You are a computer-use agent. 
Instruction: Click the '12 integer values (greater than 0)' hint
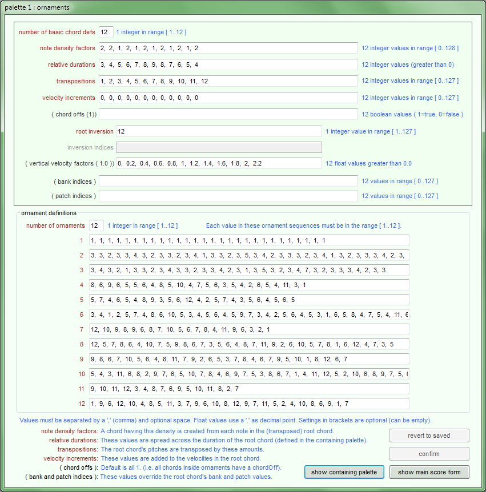408,64
